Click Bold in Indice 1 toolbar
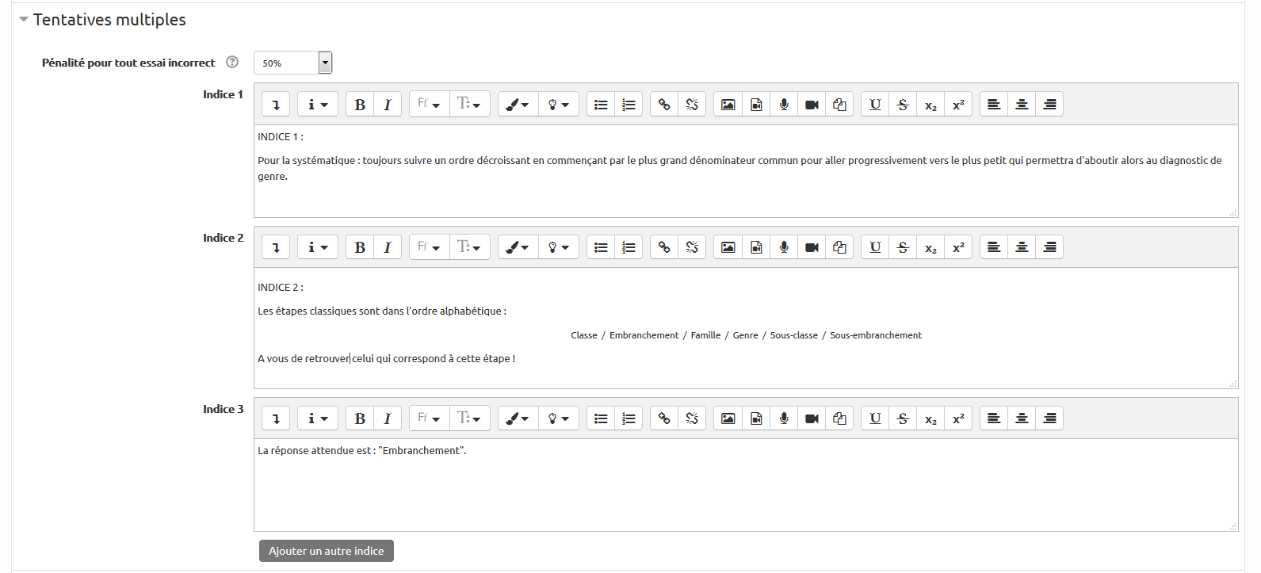The height and width of the screenshot is (573, 1261). point(360,105)
